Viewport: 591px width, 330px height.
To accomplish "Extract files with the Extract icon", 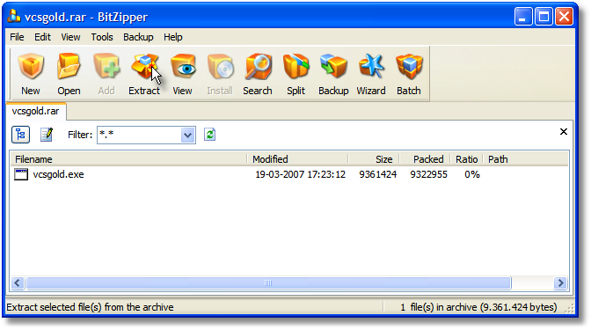I will click(144, 67).
